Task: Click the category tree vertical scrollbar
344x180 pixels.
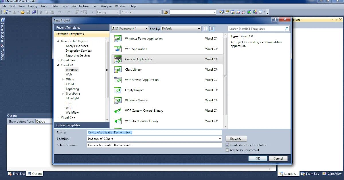Action: [x=107, y=80]
